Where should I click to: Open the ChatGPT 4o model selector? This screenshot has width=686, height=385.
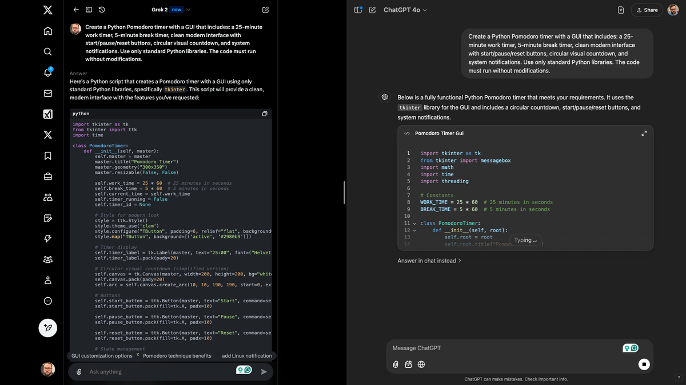pos(405,10)
